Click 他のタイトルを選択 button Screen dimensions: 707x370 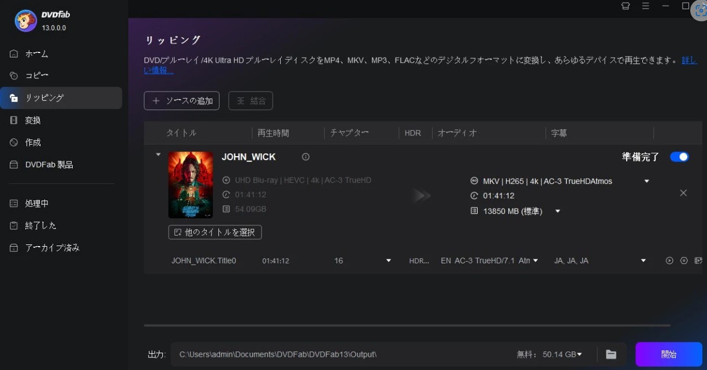(215, 232)
